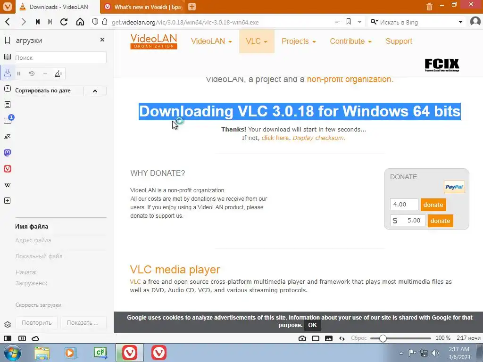Click Display checksum link
The height and width of the screenshot is (362, 483).
pyautogui.click(x=319, y=138)
